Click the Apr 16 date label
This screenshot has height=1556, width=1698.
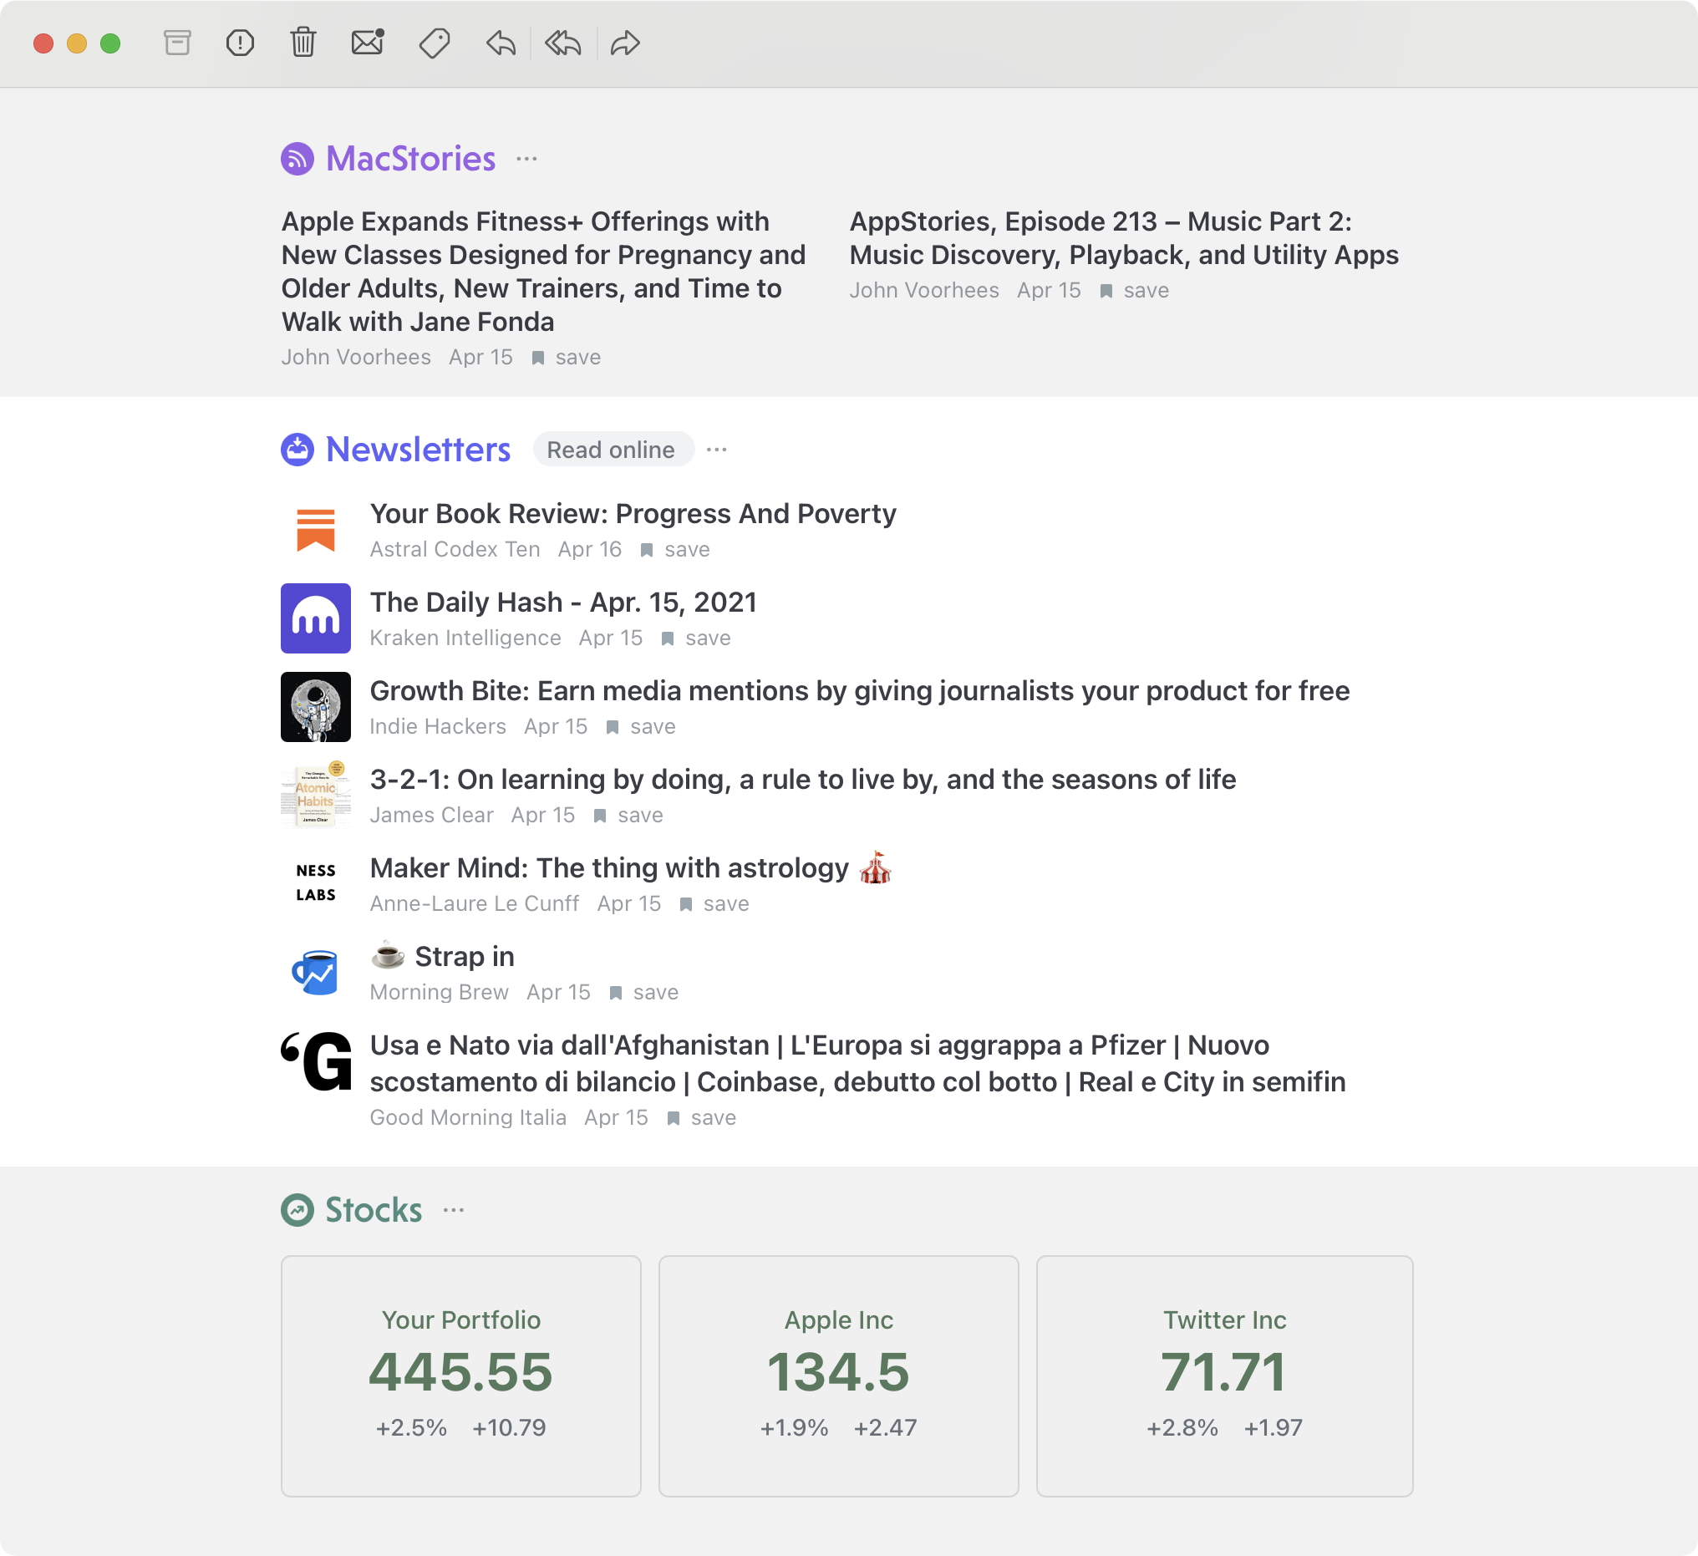tap(590, 549)
